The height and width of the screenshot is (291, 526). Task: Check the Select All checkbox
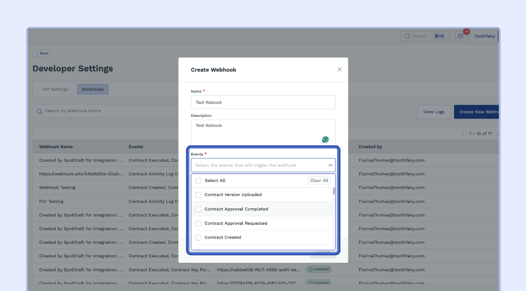click(199, 181)
